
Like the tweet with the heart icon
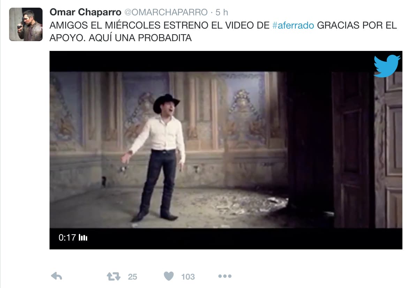point(169,276)
